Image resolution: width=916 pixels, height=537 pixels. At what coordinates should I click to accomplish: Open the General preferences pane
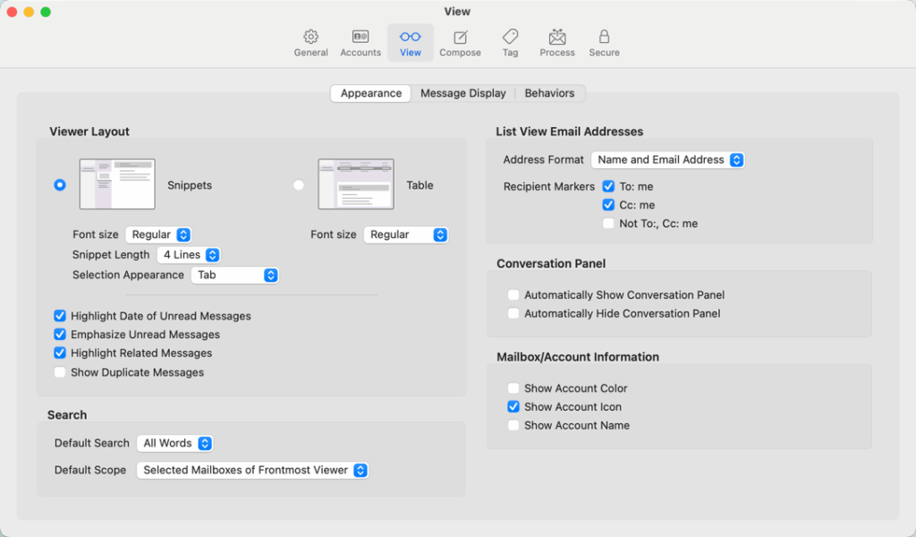click(x=310, y=43)
